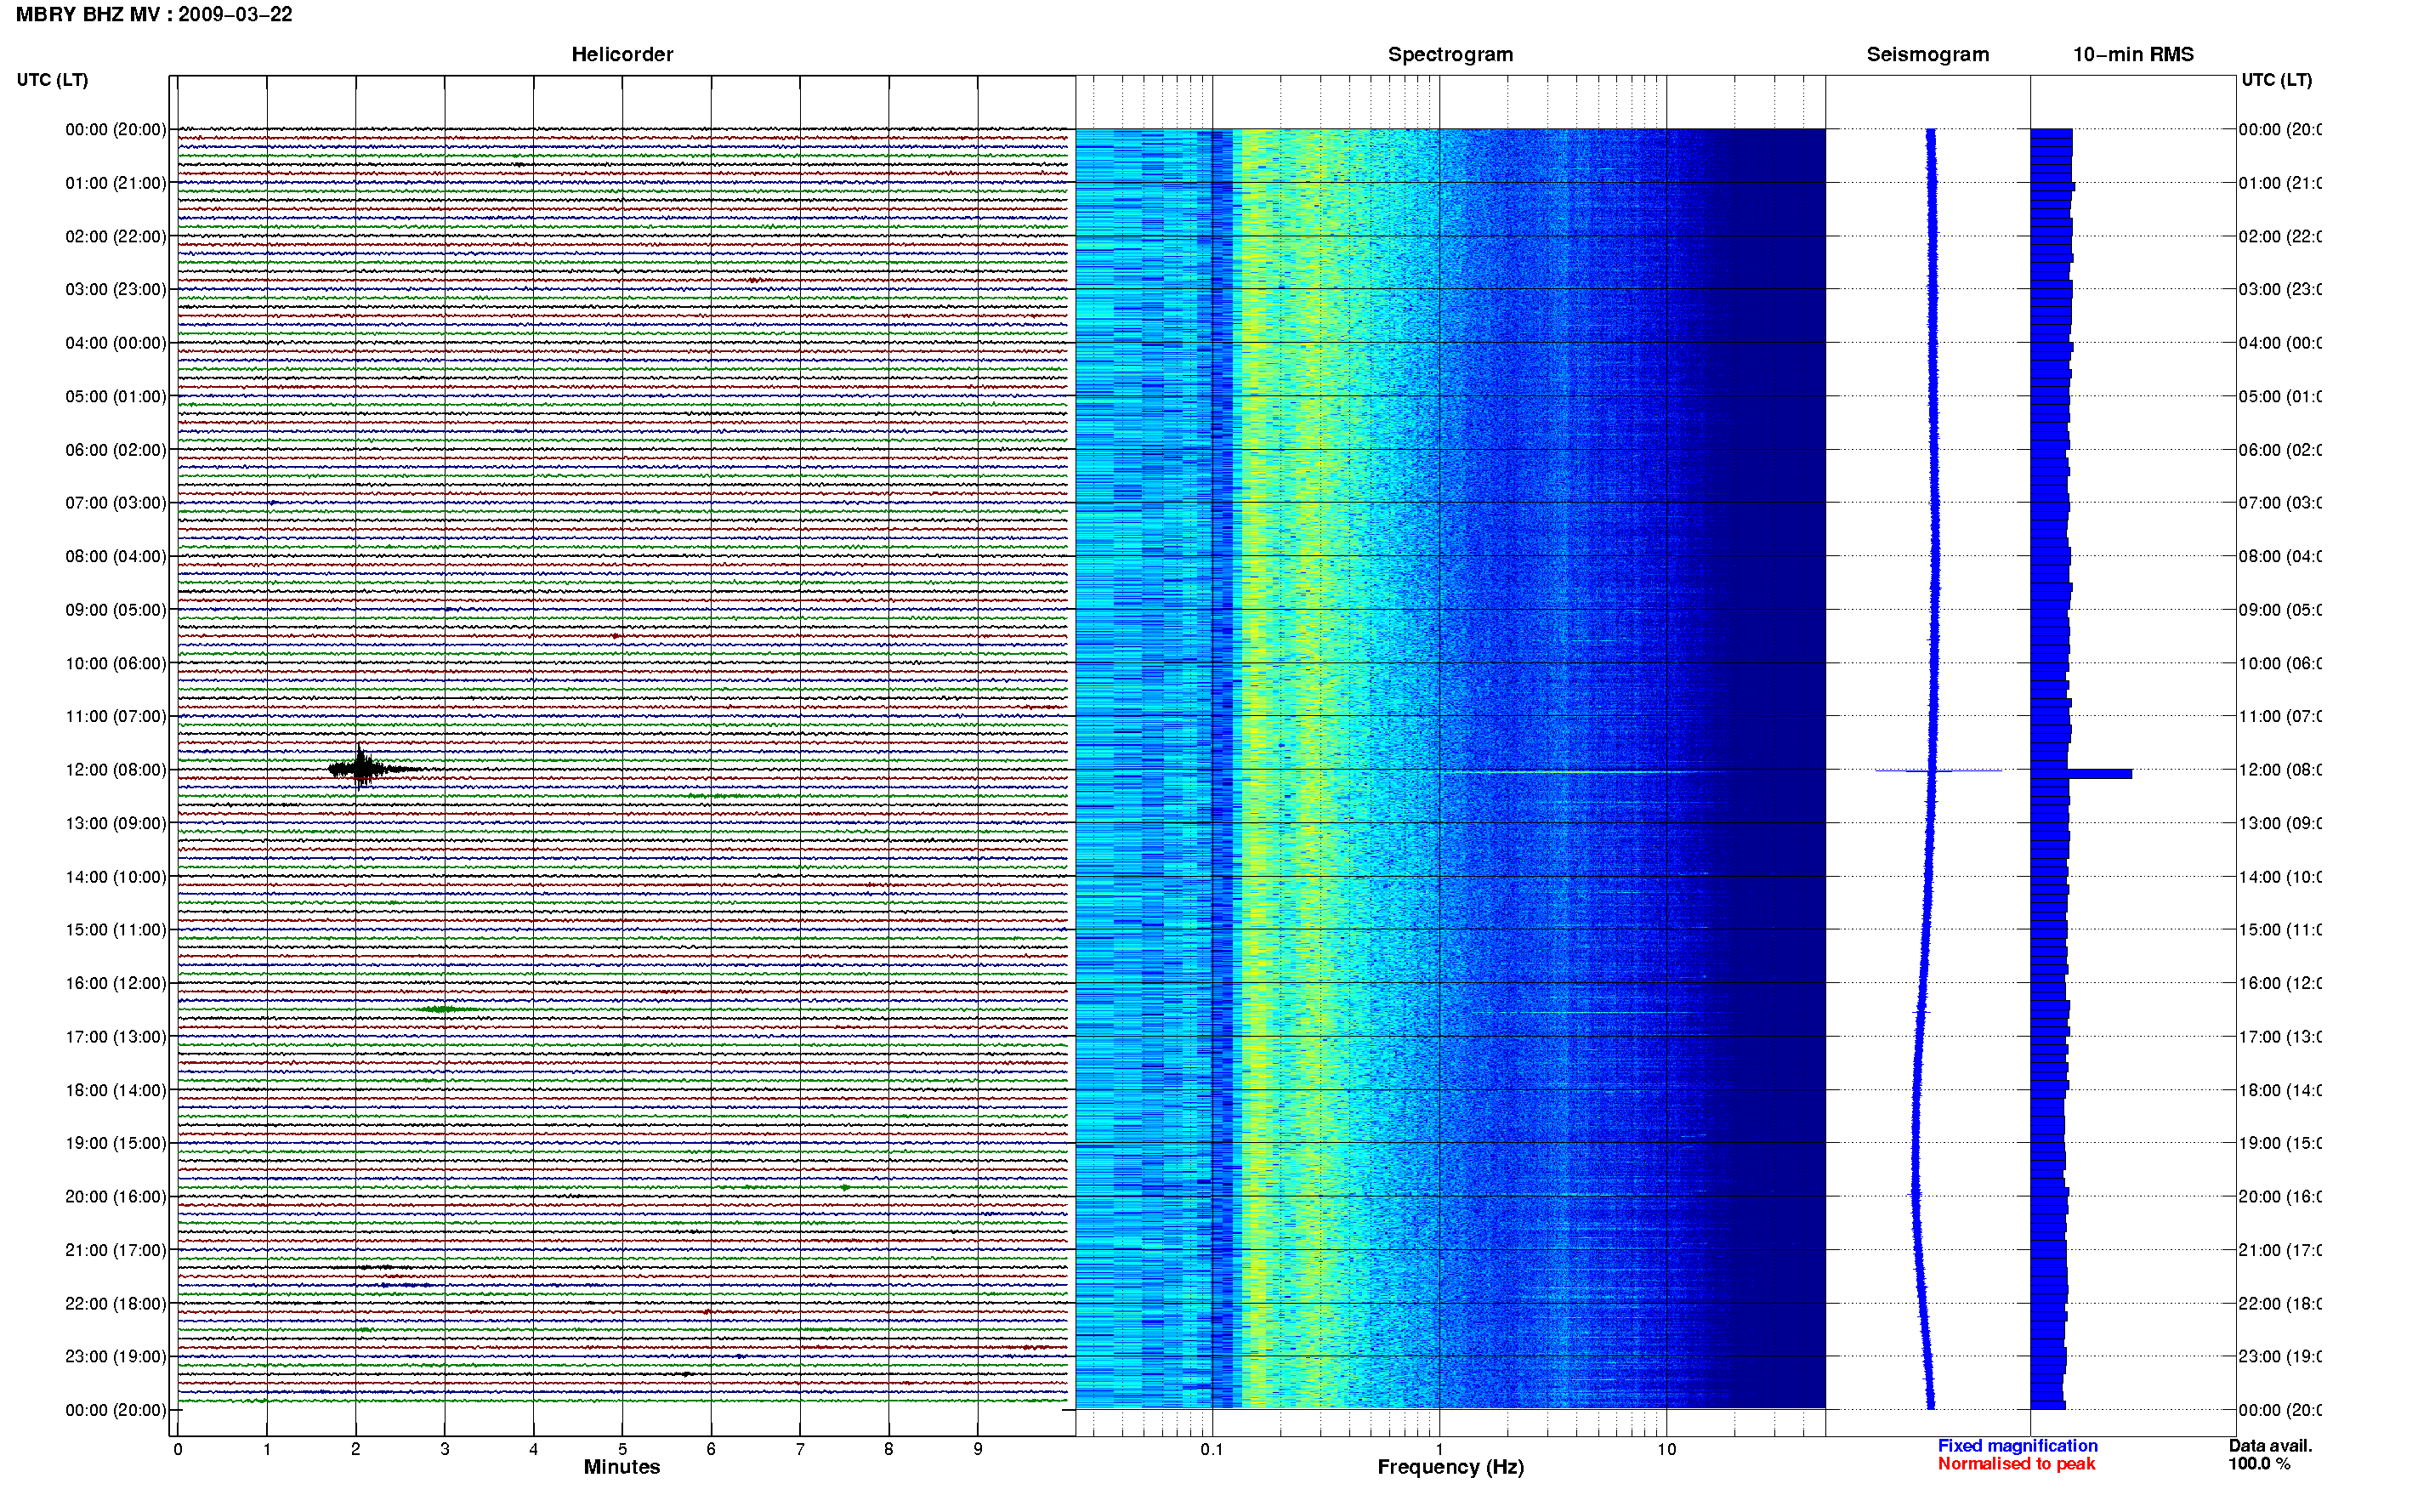Click the left '00:00 (20:00)' label at top
Viewport: 2418px width, 1512px height.
[x=116, y=129]
